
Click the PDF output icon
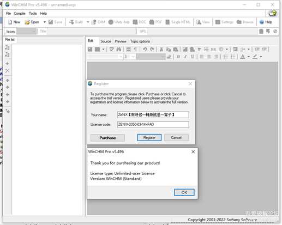tap(152, 22)
